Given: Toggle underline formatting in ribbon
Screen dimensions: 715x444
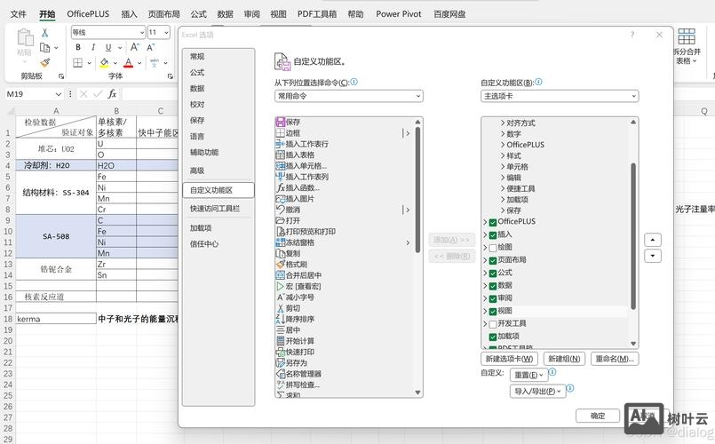Looking at the screenshot, I should (108, 47).
